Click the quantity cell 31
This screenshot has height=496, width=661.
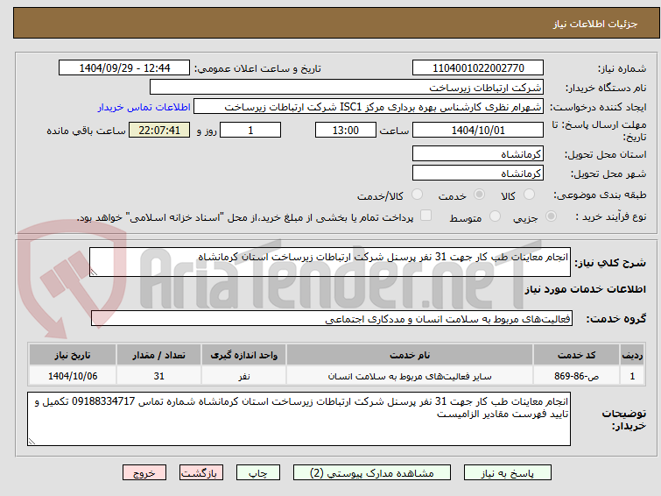pyautogui.click(x=159, y=376)
